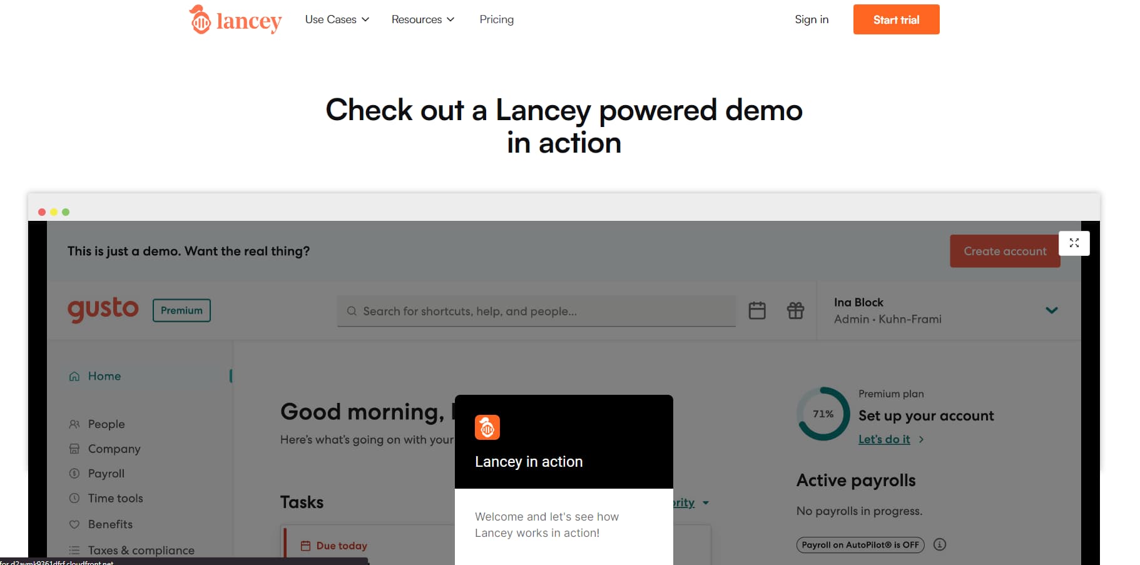Open the calendar icon in the top bar
This screenshot has height=565, width=1140.
click(757, 310)
